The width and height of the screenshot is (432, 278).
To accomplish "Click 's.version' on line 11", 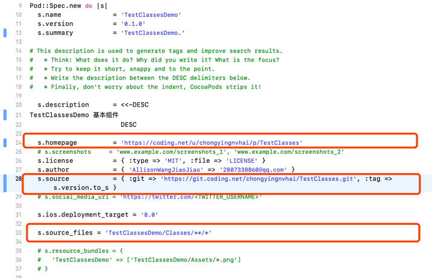I will pyautogui.click(x=55, y=24).
